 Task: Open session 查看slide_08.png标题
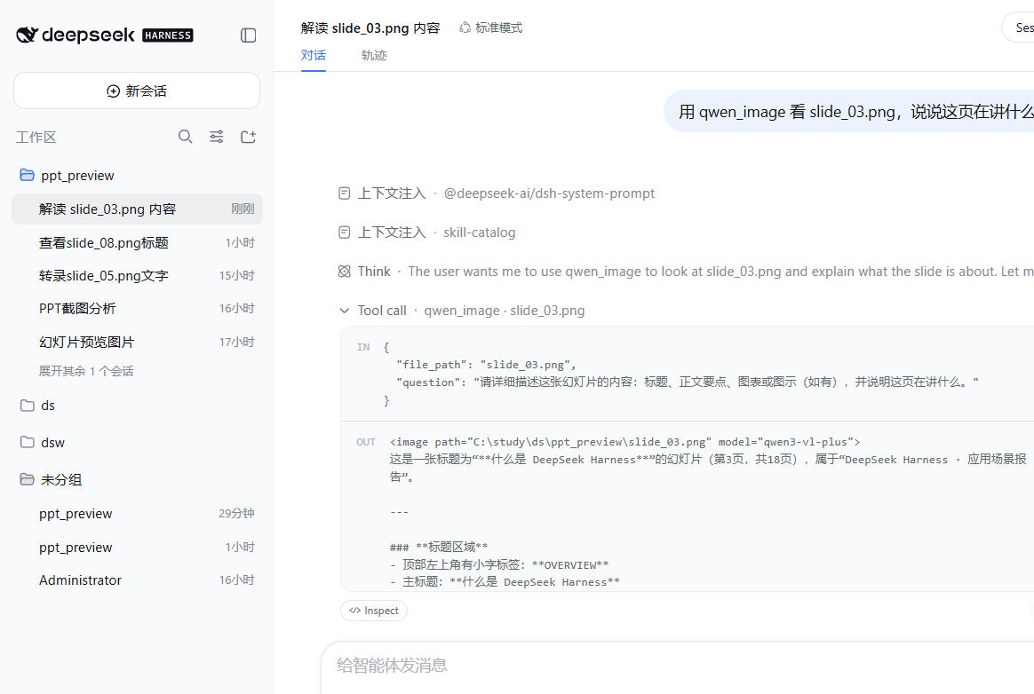pos(137,242)
